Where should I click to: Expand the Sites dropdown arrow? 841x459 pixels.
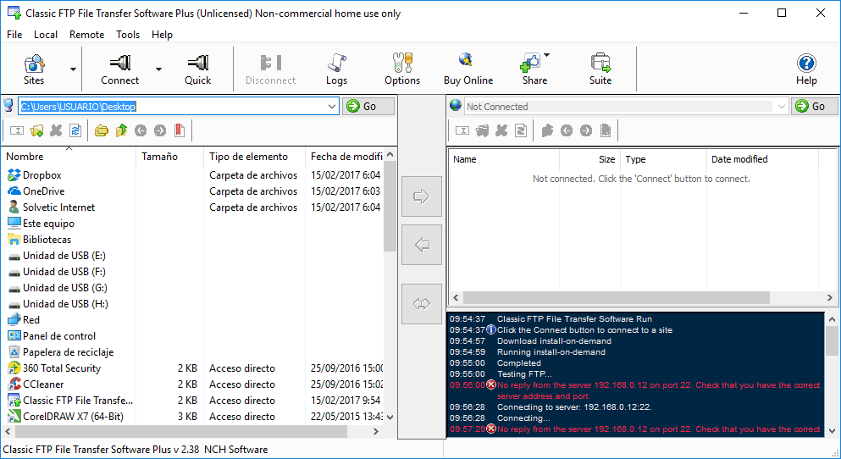pyautogui.click(x=73, y=69)
